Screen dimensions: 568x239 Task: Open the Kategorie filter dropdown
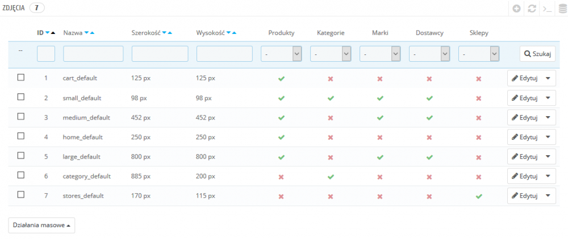331,54
